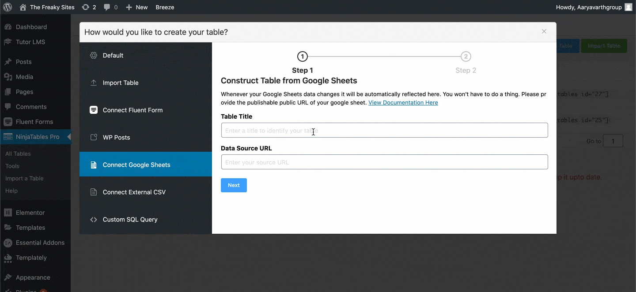Open the Breeze admin bar menu
The height and width of the screenshot is (292, 636).
(165, 7)
